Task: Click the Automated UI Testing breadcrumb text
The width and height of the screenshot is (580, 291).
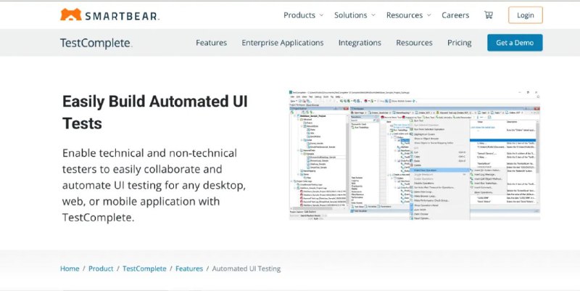Action: [246, 269]
